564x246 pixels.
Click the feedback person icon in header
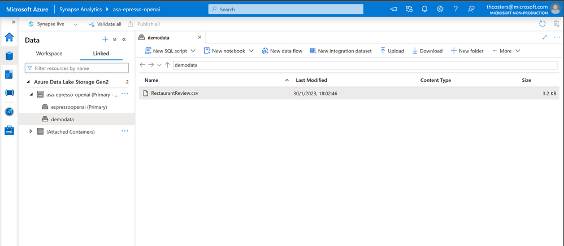pos(471,10)
